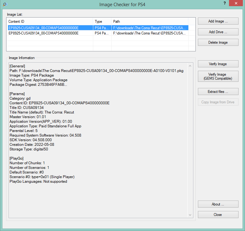Image resolution: width=245 pixels, height=231 pixels.
Task: Click Verify Image (GEMS Compatible) button
Action: pyautogui.click(x=218, y=76)
